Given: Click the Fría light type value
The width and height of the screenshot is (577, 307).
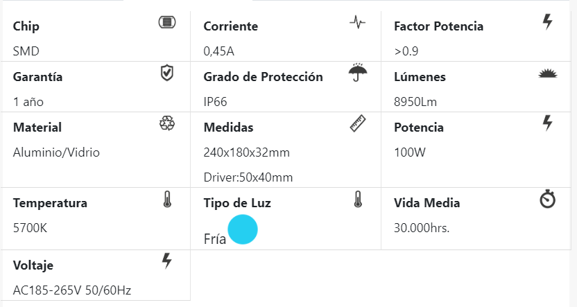Looking at the screenshot, I should 215,240.
